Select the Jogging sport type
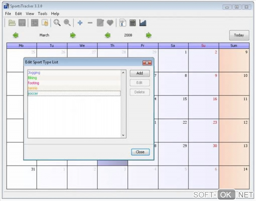Viewport: 256px width, 201px height. 74,73
